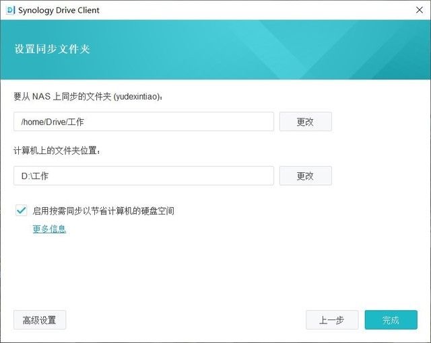Click the 要从 NAS 上同步的文件夹 label
The height and width of the screenshot is (343, 431).
click(x=88, y=97)
